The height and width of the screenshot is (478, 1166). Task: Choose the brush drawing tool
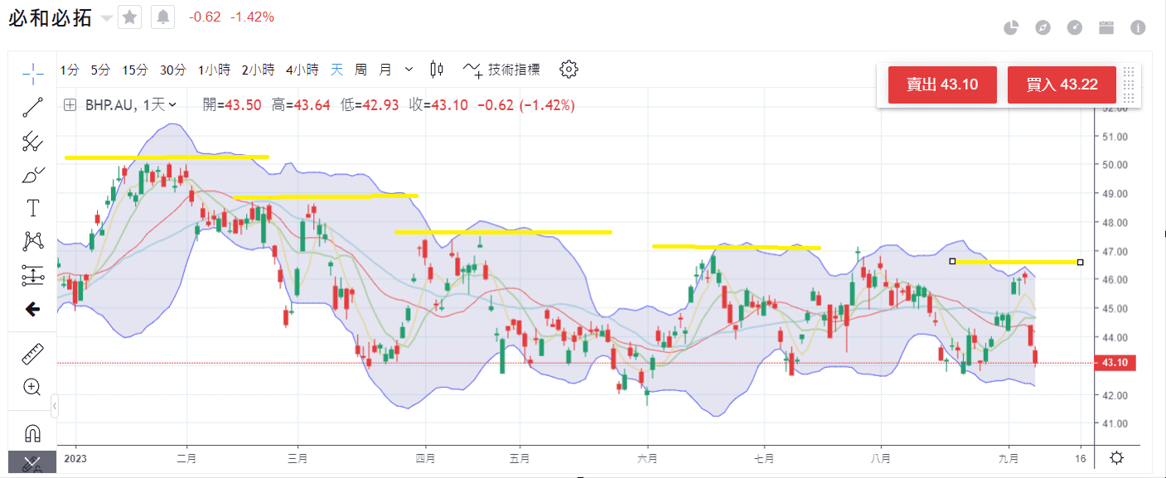click(x=33, y=175)
